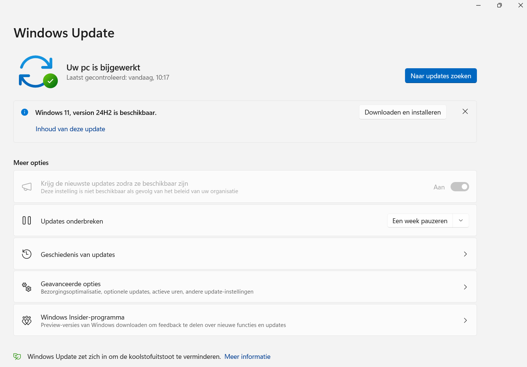Image resolution: width=527 pixels, height=367 pixels.
Task: Click Meer informatie about carbon emissions
Action: pyautogui.click(x=247, y=356)
